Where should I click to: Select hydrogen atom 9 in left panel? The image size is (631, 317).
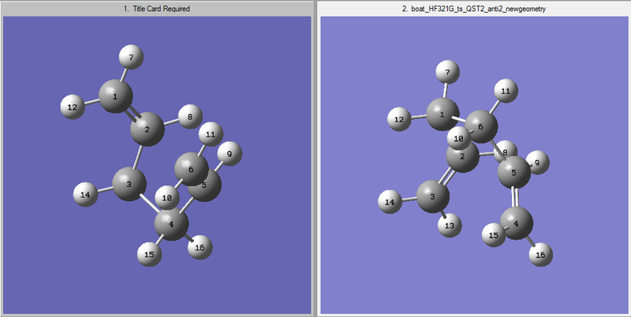[230, 153]
